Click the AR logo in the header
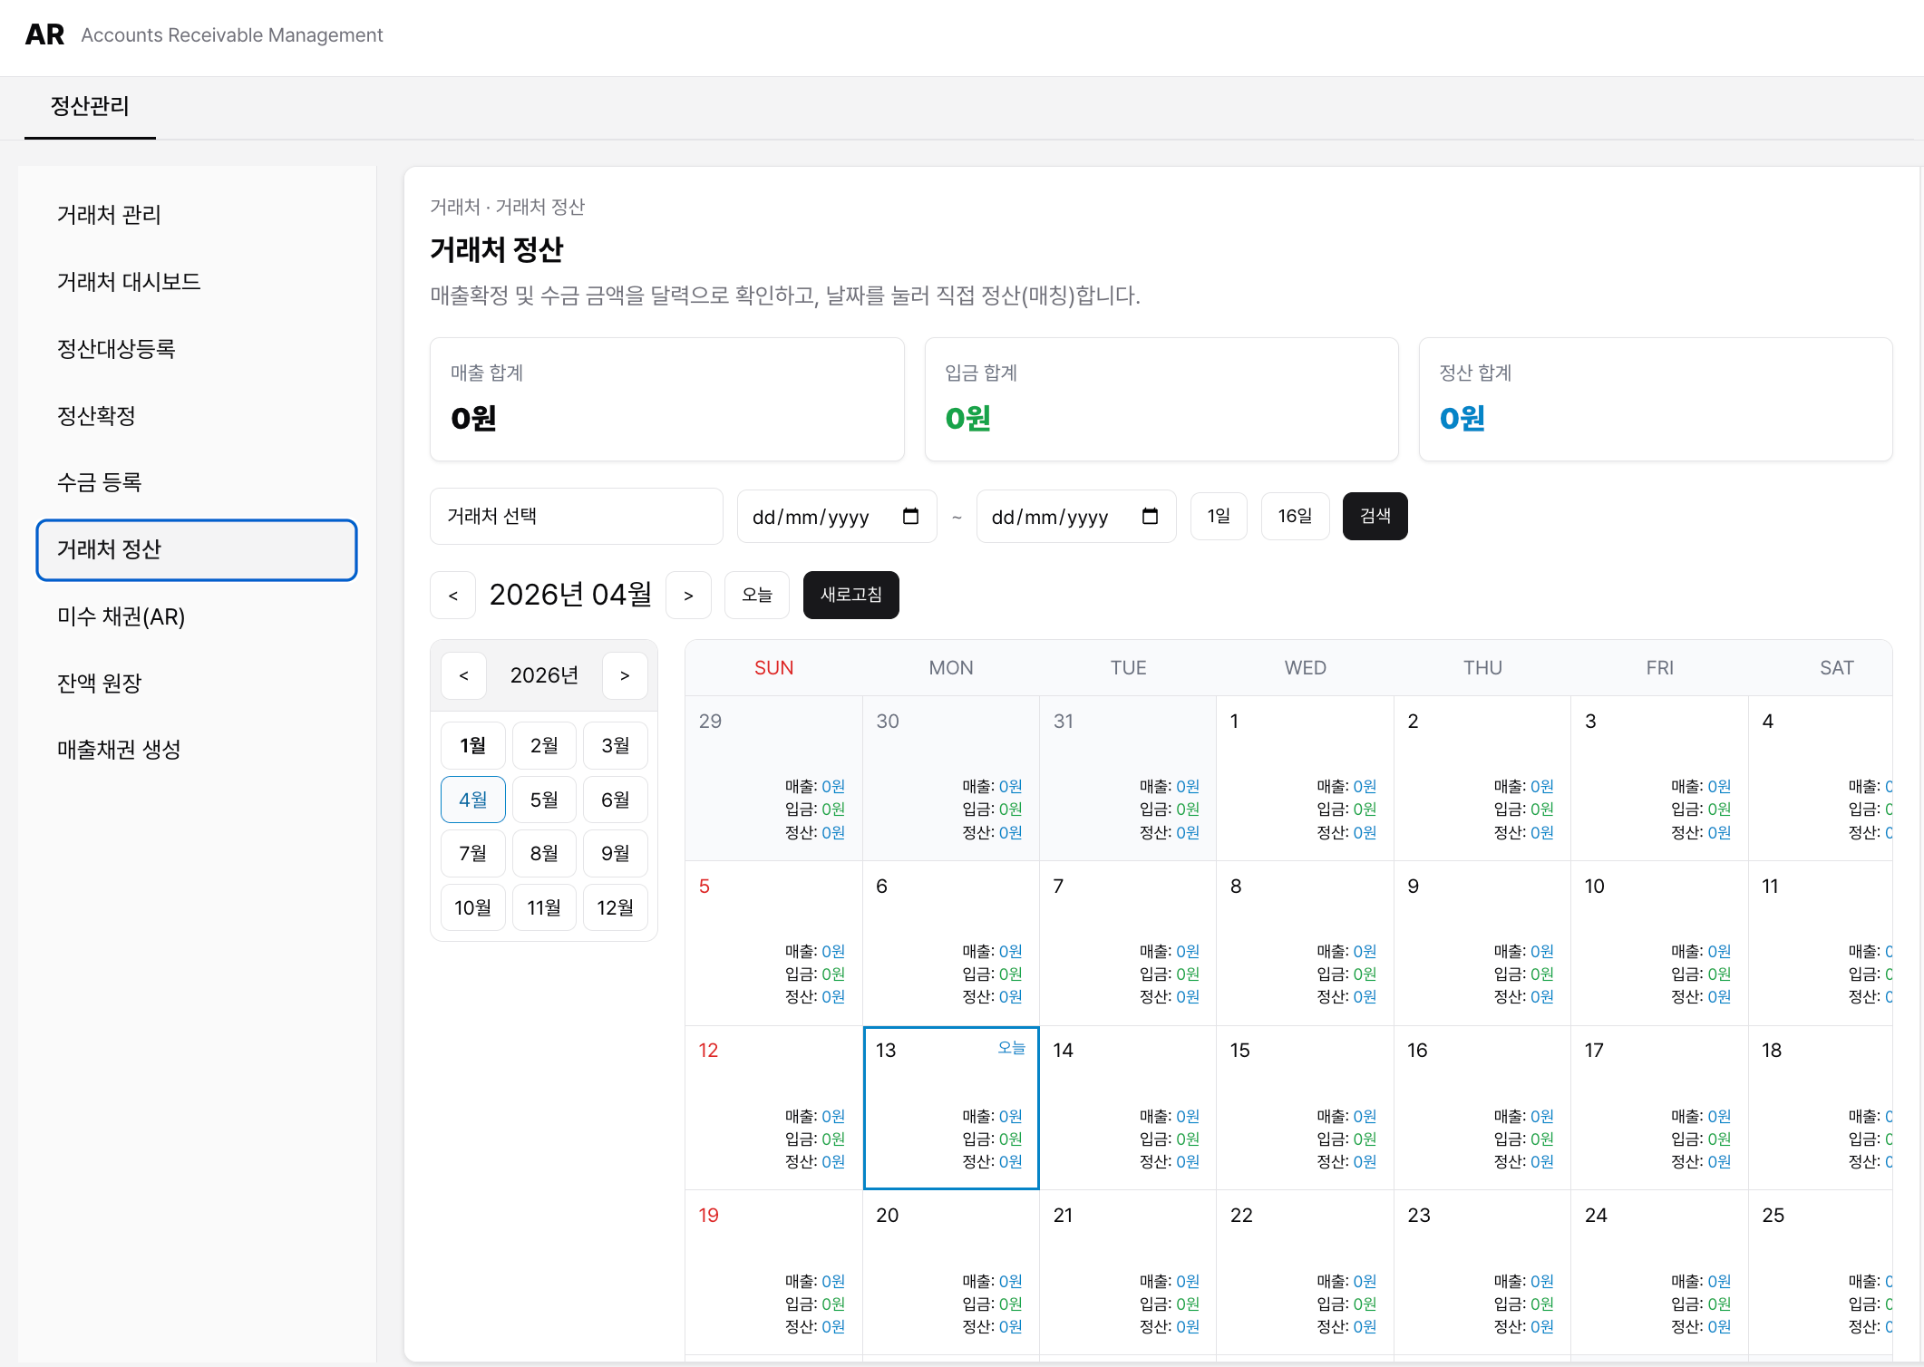Viewport: 1924px width, 1367px height. point(44,34)
